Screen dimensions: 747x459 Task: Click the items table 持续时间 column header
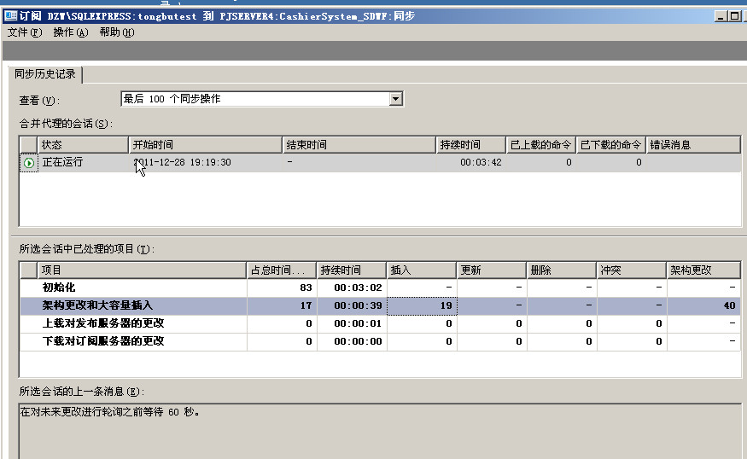tap(352, 270)
